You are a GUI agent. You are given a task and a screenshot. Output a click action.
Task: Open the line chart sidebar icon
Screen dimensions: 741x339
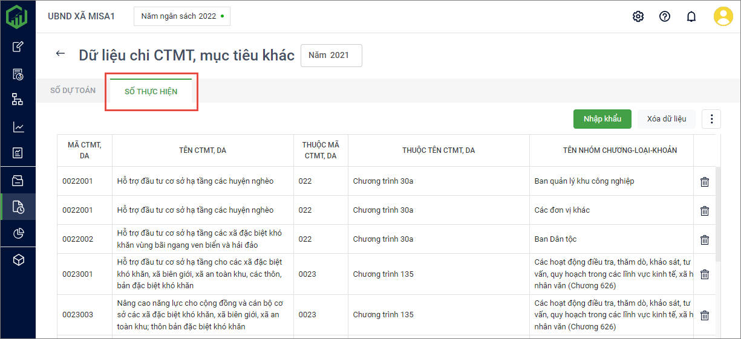click(18, 127)
